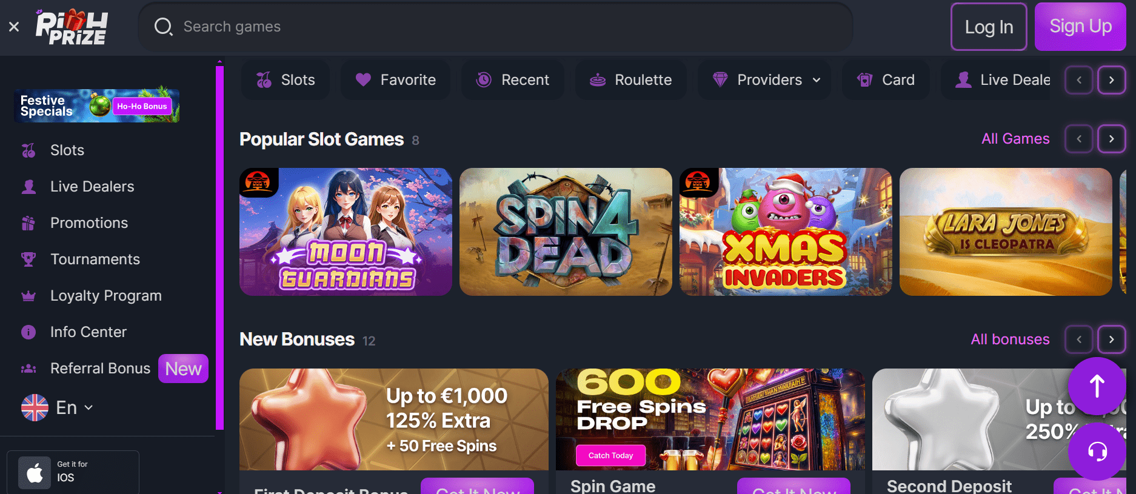Click the Tournaments trophy icon
Viewport: 1136px width, 494px height.
(28, 259)
